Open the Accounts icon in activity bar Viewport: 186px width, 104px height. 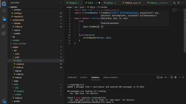click(x=4, y=101)
